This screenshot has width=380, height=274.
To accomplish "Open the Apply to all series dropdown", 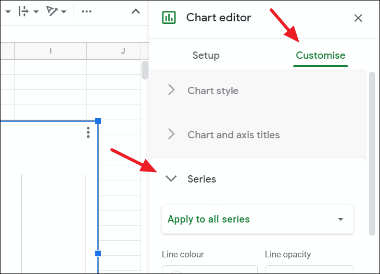I will tap(258, 219).
